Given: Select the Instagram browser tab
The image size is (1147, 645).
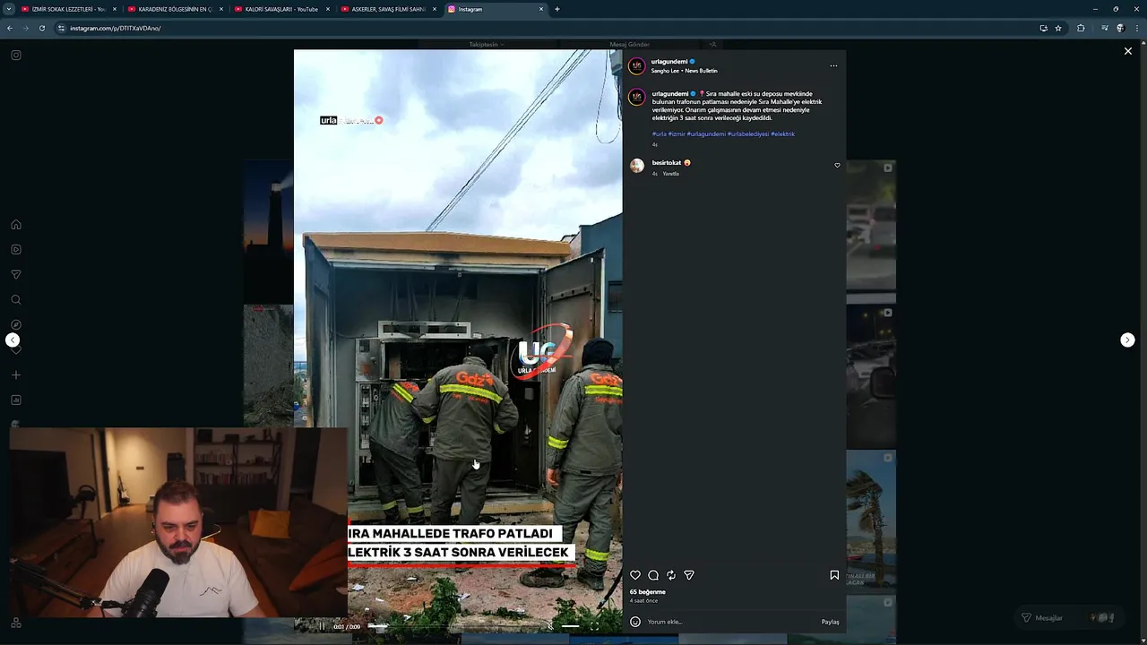Looking at the screenshot, I should tap(496, 9).
